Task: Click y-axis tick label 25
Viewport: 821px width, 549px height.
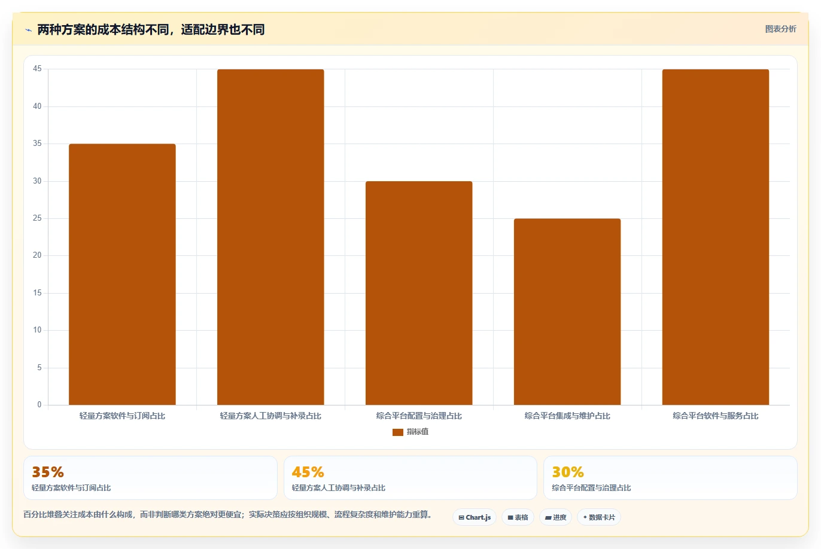Action: pos(37,218)
